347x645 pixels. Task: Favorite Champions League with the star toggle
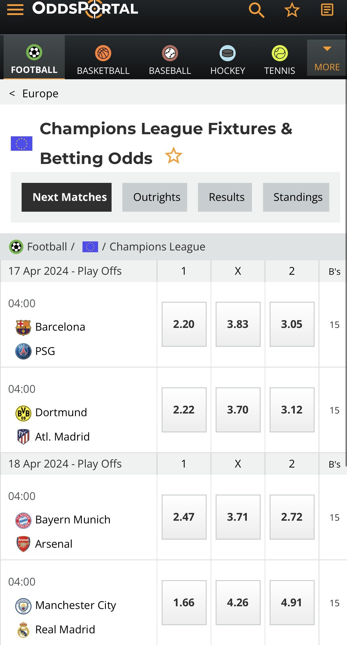(x=173, y=156)
